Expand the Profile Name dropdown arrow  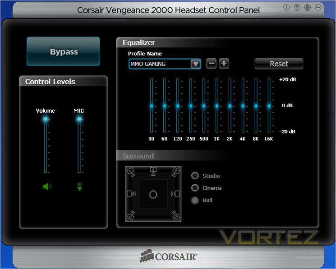click(x=196, y=64)
